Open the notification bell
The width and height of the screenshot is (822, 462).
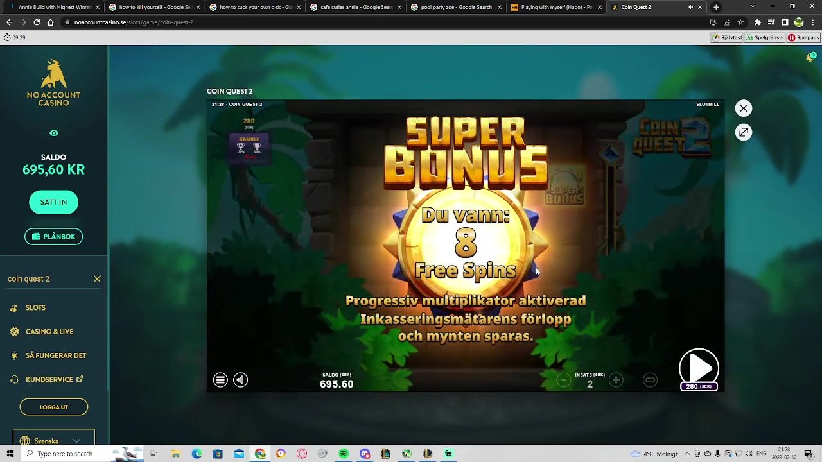point(810,57)
